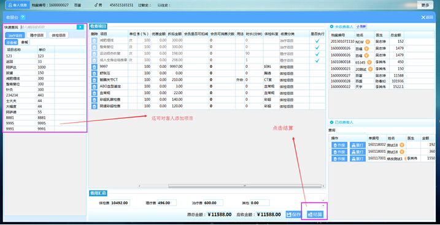The width and height of the screenshot is (440, 225).
Task: Click the 保存 save button
Action: coord(293,215)
